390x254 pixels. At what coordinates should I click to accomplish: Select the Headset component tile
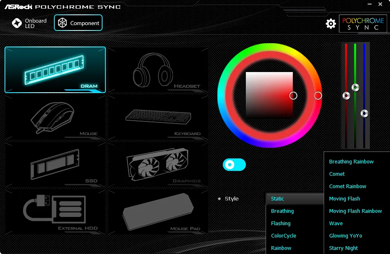point(159,70)
